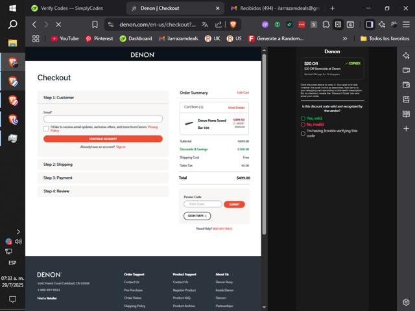Image resolution: width=415 pixels, height=311 pixels.
Task: Expand Step 4: Review section
Action: pyautogui.click(x=103, y=191)
